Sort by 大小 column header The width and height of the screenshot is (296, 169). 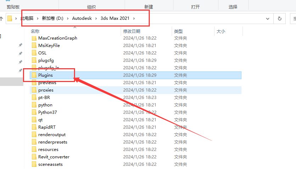(x=221, y=31)
